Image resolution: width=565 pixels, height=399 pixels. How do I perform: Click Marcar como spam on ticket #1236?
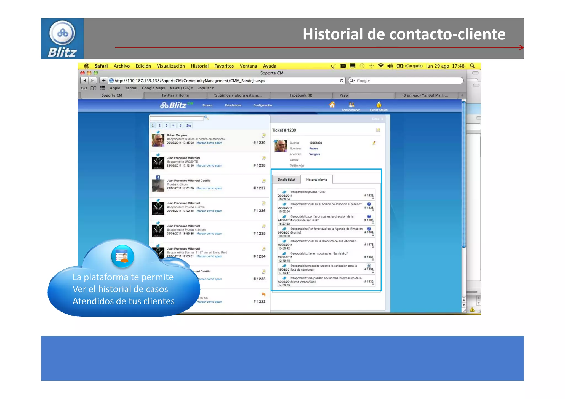coord(209,211)
